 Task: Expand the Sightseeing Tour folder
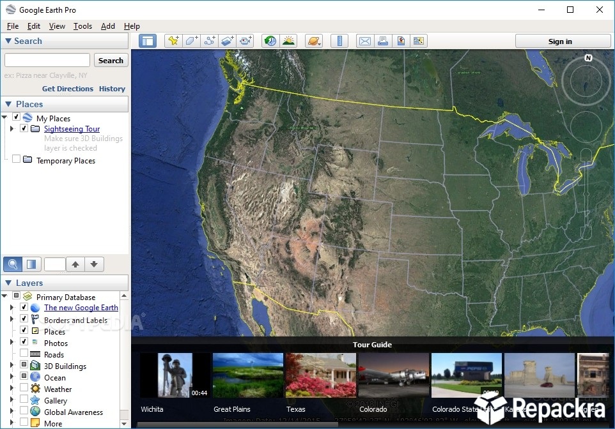point(12,128)
